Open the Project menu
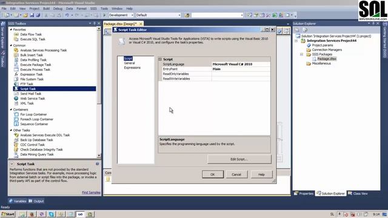 [x=35, y=8]
